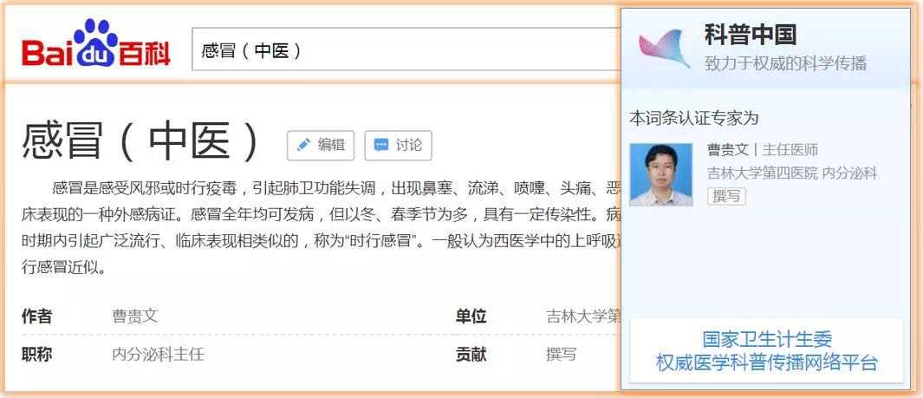
Task: Click author value 曹贵文 in info table
Action: coord(135,316)
